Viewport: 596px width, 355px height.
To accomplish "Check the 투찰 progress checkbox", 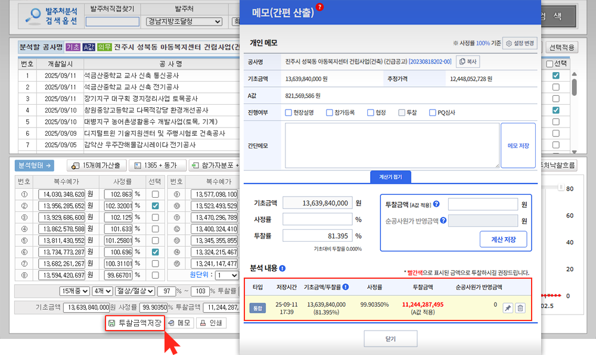I will [x=402, y=113].
